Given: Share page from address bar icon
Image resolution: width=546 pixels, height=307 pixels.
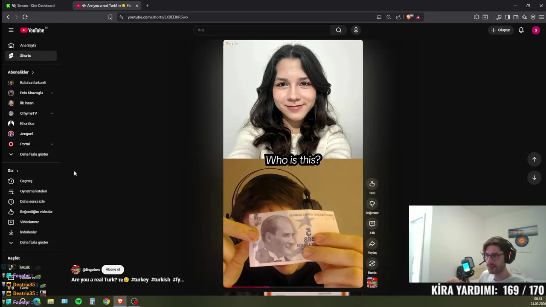Looking at the screenshot, I should 398,17.
